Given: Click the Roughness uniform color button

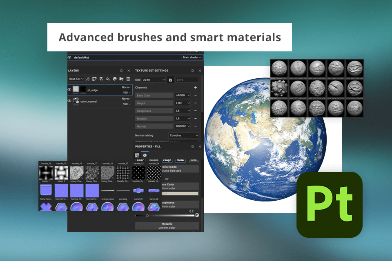Looking at the screenshot, I should (x=180, y=205).
